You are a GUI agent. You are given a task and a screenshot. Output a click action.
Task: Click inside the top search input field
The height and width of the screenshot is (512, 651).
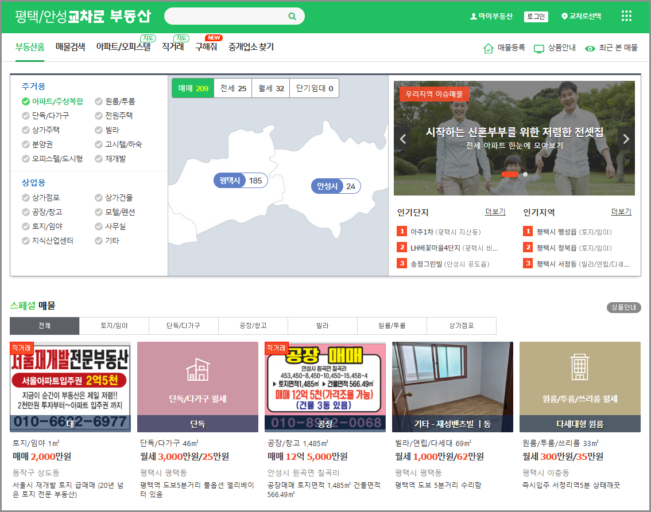click(230, 16)
